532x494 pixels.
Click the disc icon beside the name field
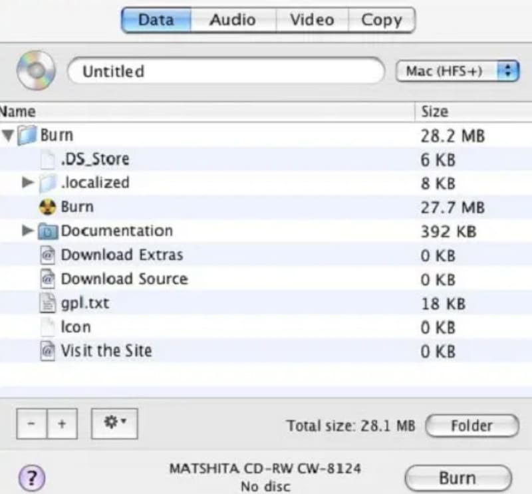point(37,71)
